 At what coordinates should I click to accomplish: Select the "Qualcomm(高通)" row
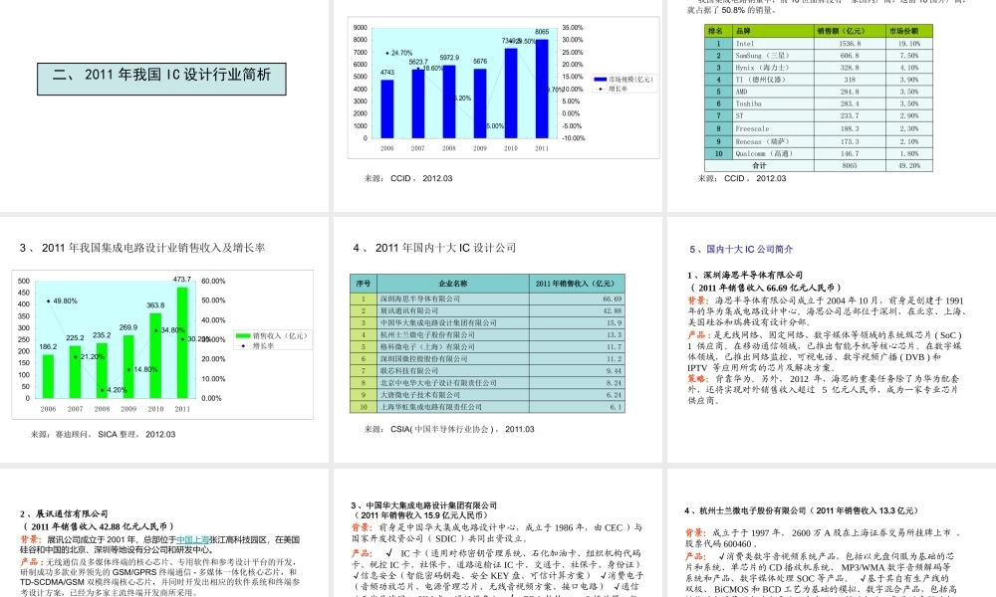(819, 153)
